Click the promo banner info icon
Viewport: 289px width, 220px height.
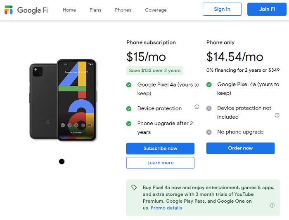coord(272,205)
